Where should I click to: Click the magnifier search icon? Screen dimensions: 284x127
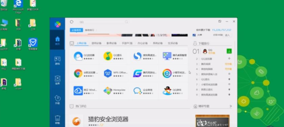coord(126,22)
